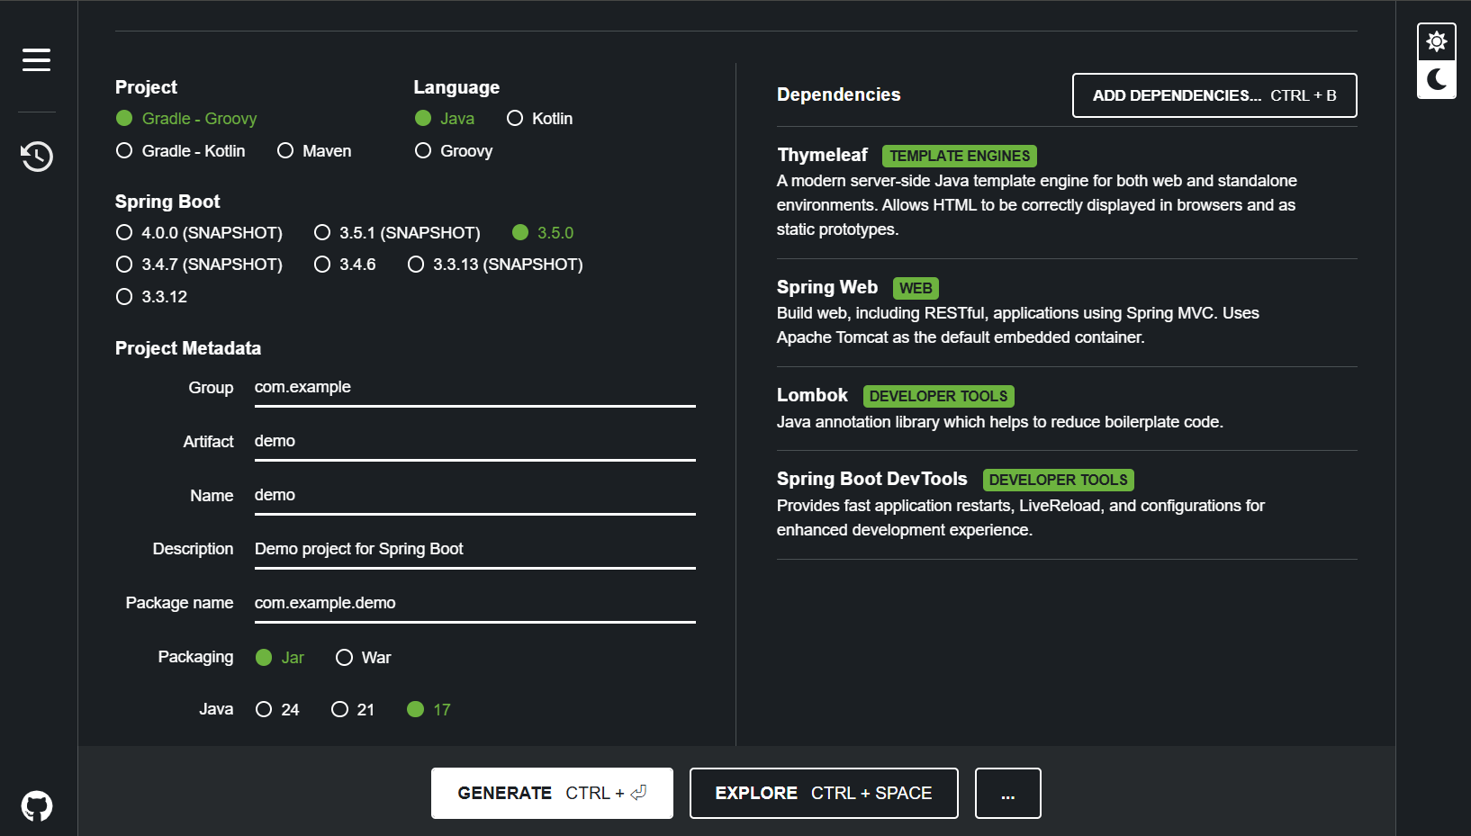This screenshot has height=836, width=1471.
Task: Click the Add Dependencies button
Action: point(1214,95)
